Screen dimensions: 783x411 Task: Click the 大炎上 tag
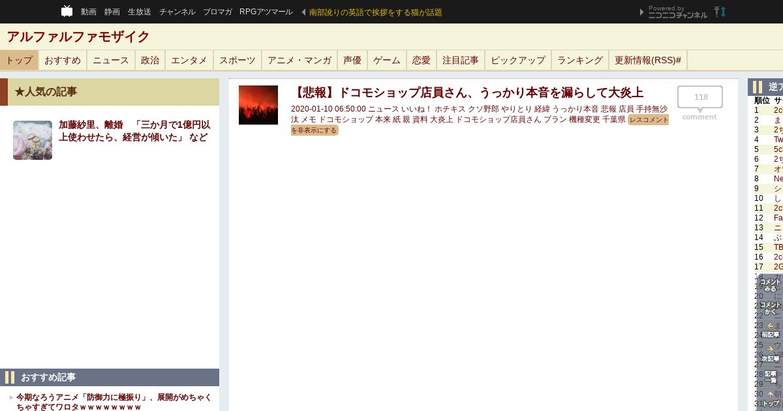442,119
